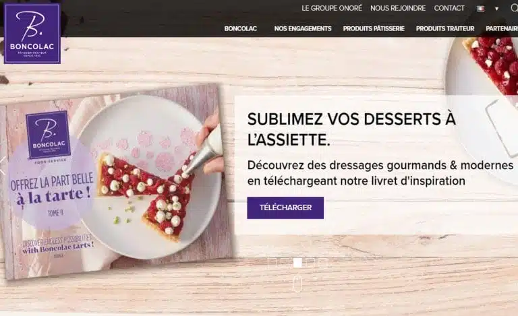Screen dimensions: 518x316
Task: Select the fourth carousel slide indicator
Action: pyautogui.click(x=310, y=263)
